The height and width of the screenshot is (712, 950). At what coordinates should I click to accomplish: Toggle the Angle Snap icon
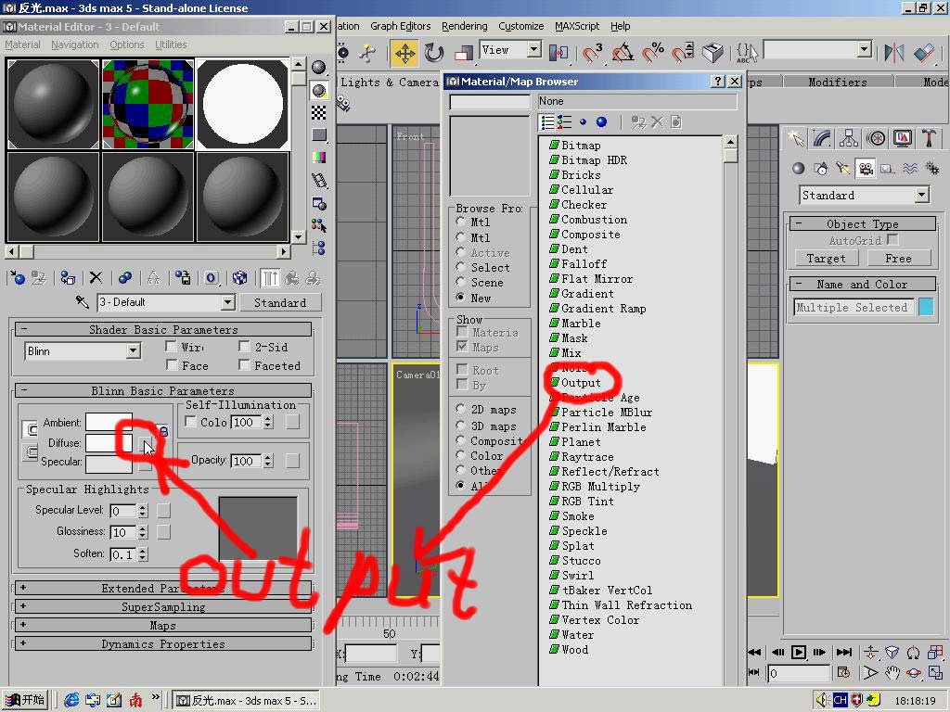pyautogui.click(x=623, y=53)
